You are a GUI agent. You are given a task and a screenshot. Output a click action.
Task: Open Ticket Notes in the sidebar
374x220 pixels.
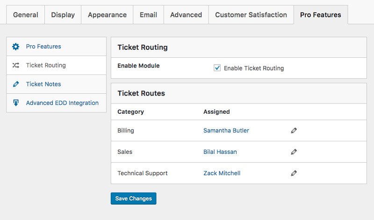click(43, 84)
